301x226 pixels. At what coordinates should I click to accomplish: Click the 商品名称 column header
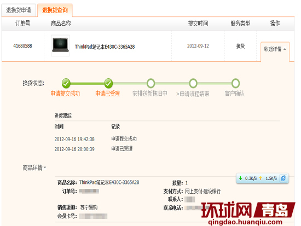[61, 24]
